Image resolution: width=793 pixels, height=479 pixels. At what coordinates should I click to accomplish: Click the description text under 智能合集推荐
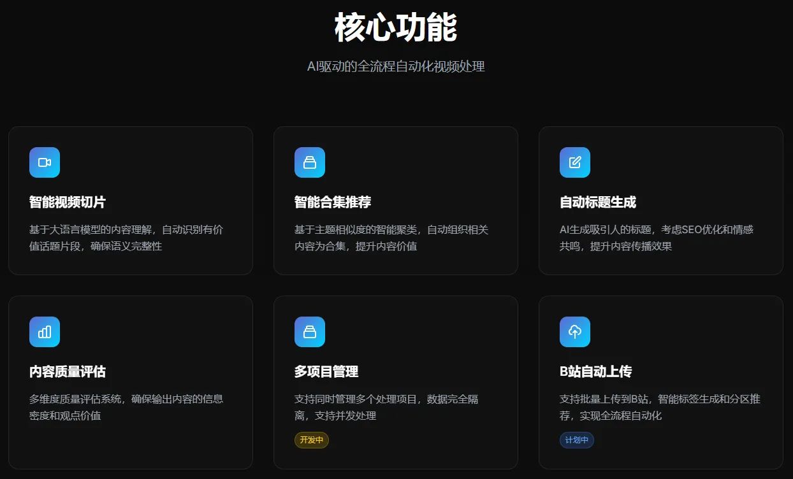(391, 238)
